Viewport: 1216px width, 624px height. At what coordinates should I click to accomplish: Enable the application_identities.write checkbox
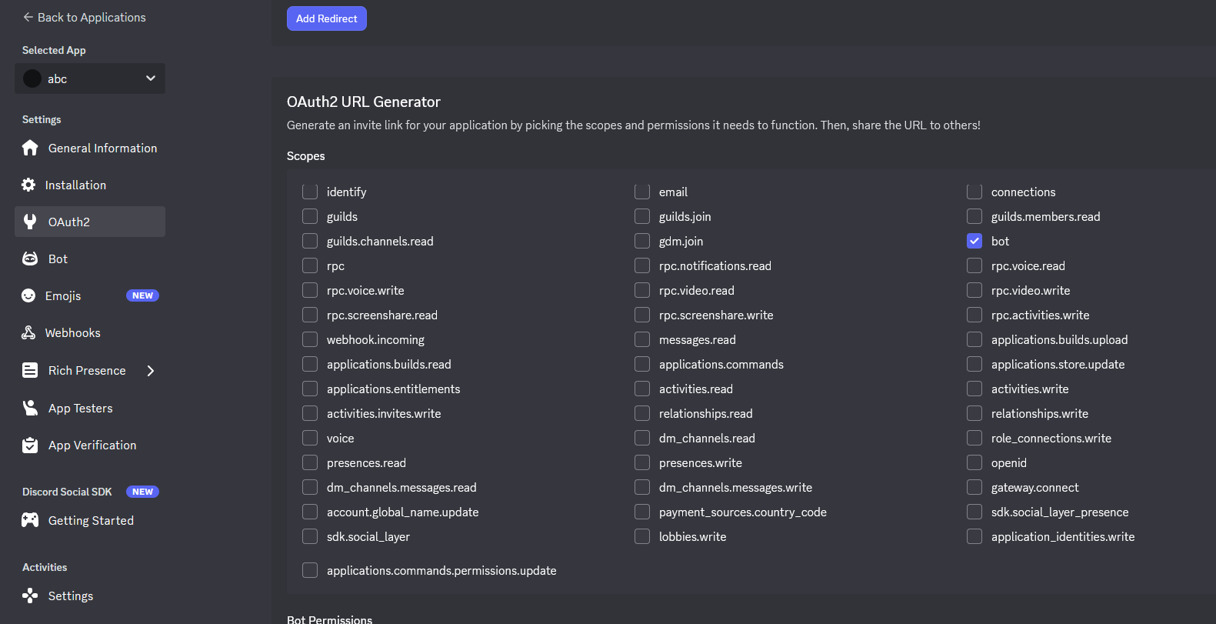pyautogui.click(x=974, y=536)
